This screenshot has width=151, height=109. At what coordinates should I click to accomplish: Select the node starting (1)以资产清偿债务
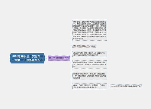(x=90, y=54)
